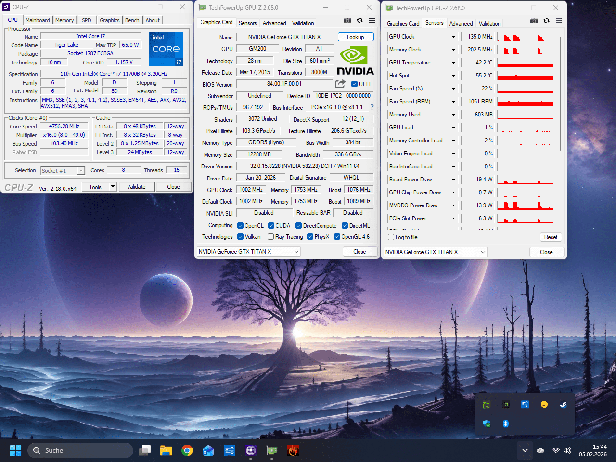Switch to CPU-Z SPD tab
This screenshot has width=616, height=462.
tap(87, 20)
